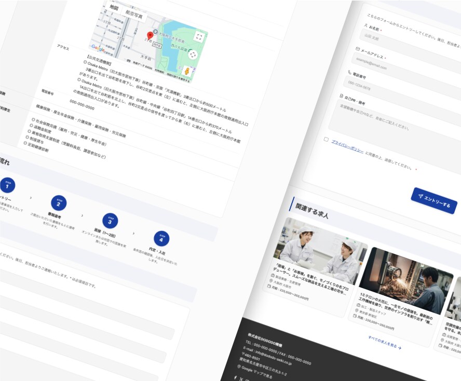Click location pin icon beside 大阪府 大阪市
461x381 pixels.
[271, 281]
